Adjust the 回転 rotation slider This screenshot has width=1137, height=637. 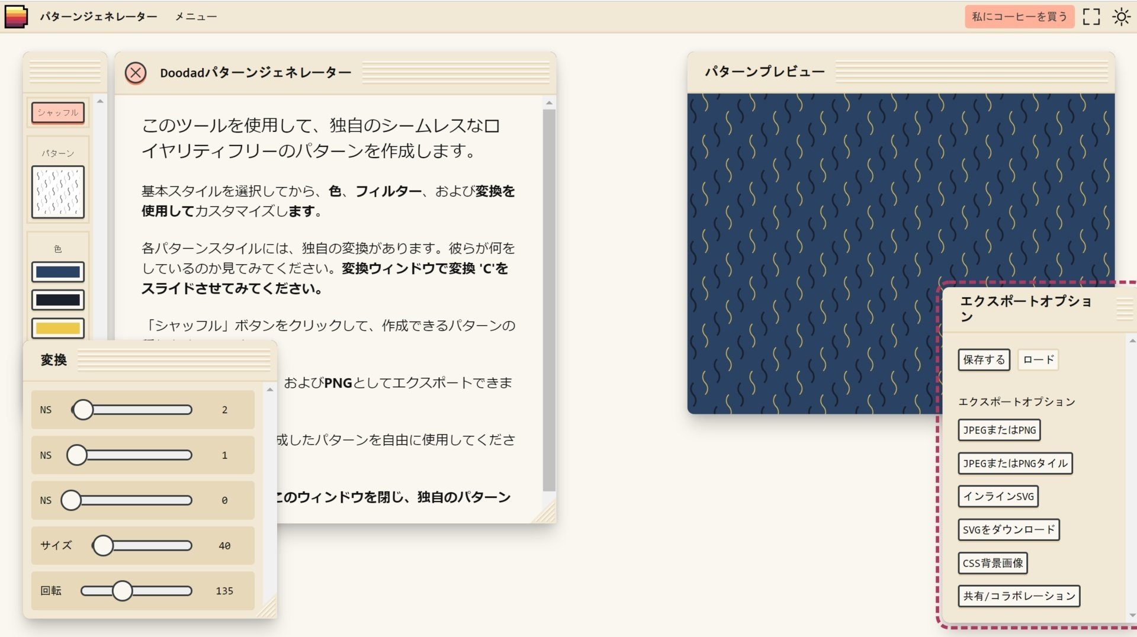click(123, 590)
